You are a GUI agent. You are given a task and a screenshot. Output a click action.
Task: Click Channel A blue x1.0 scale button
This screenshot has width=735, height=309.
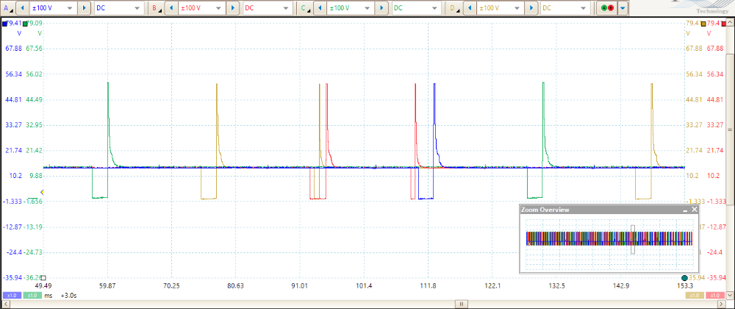point(11,295)
